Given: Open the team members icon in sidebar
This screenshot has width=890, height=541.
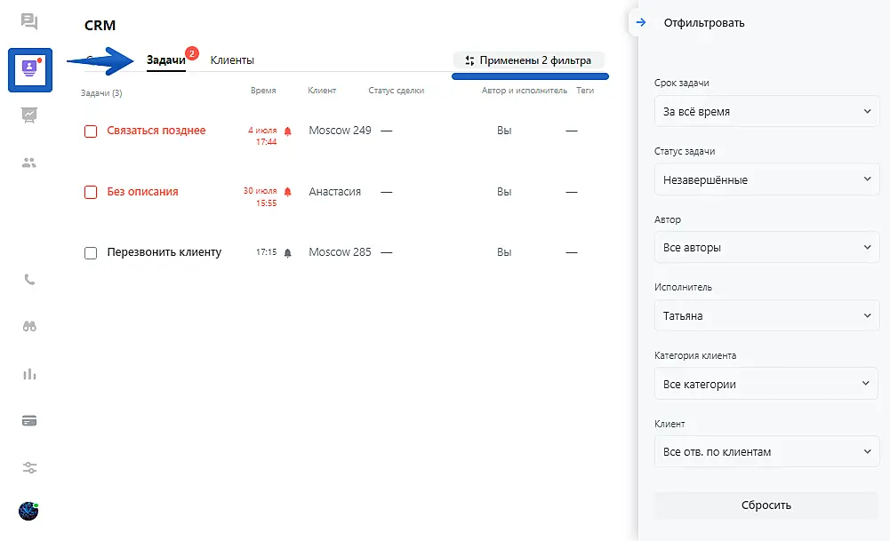Looking at the screenshot, I should pyautogui.click(x=29, y=163).
